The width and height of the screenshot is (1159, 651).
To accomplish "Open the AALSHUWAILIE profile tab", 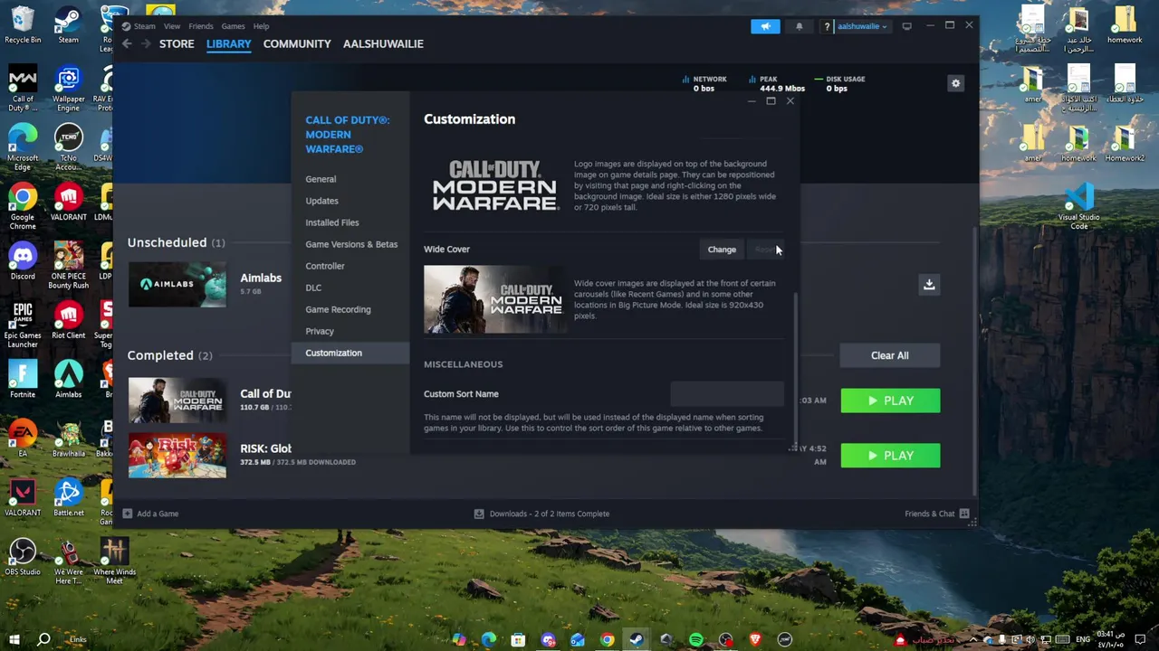I will 383,43.
